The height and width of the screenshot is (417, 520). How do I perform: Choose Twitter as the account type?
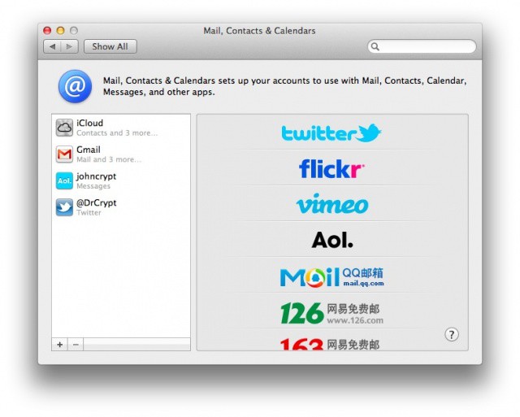pos(331,133)
